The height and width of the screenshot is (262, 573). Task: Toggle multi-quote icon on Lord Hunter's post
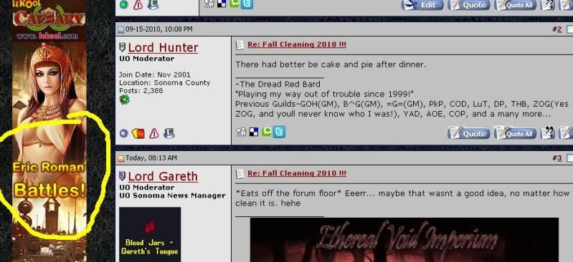pos(547,133)
